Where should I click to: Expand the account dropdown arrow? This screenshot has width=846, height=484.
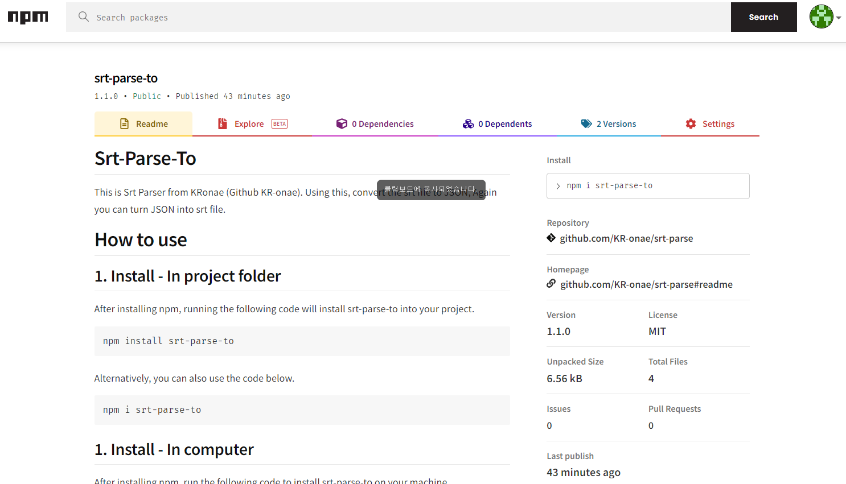(839, 18)
